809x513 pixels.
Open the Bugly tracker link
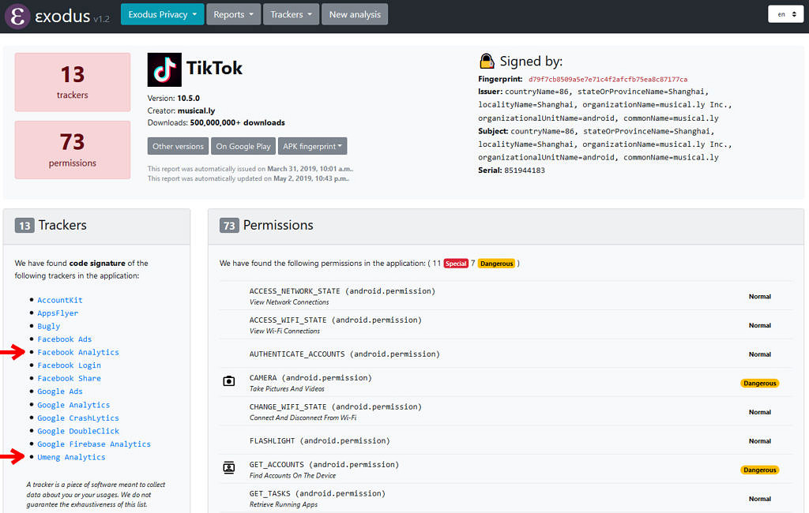click(x=48, y=327)
